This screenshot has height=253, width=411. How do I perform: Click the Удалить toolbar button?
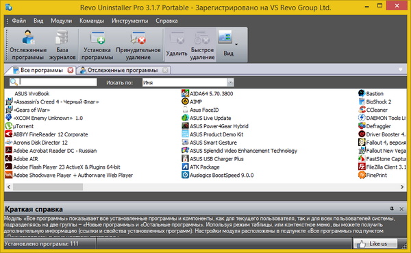point(177,45)
